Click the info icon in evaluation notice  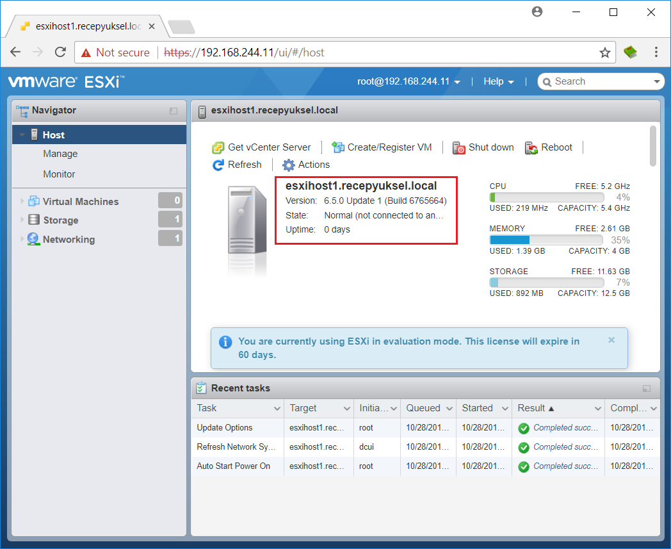(x=225, y=341)
